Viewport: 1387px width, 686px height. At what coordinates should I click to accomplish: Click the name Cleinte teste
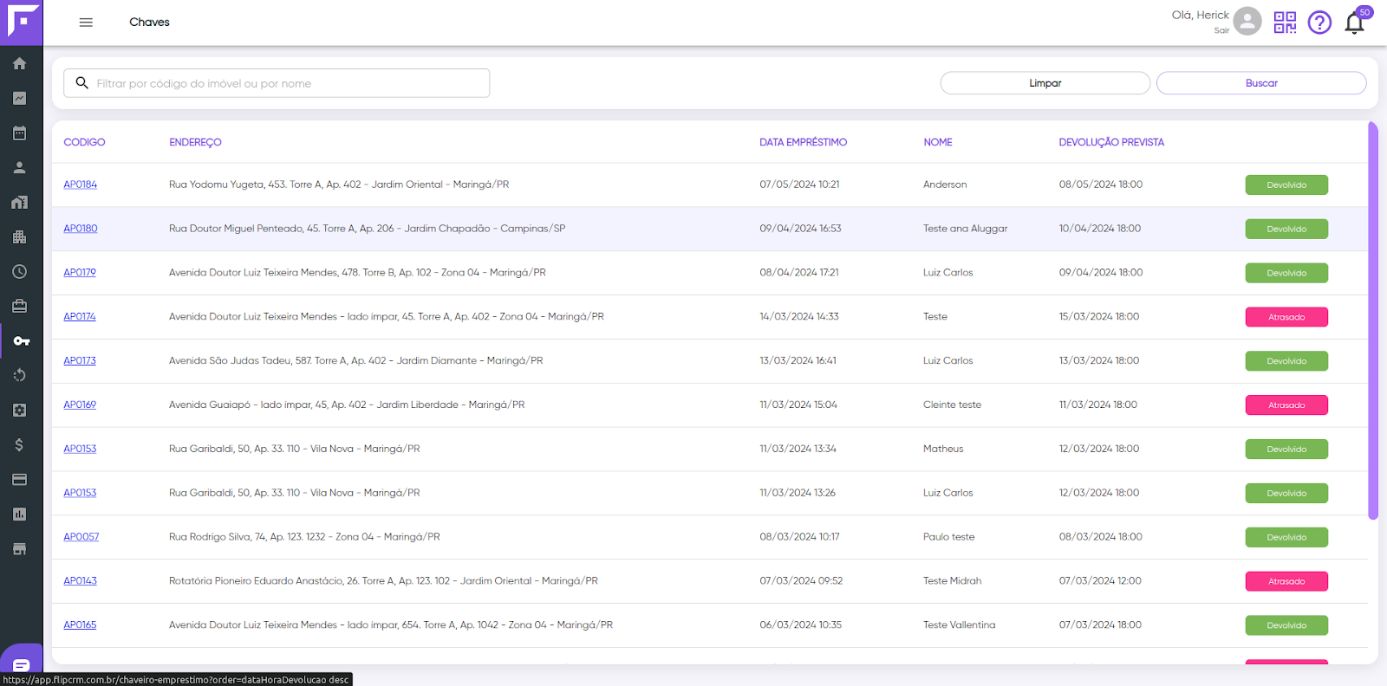952,404
